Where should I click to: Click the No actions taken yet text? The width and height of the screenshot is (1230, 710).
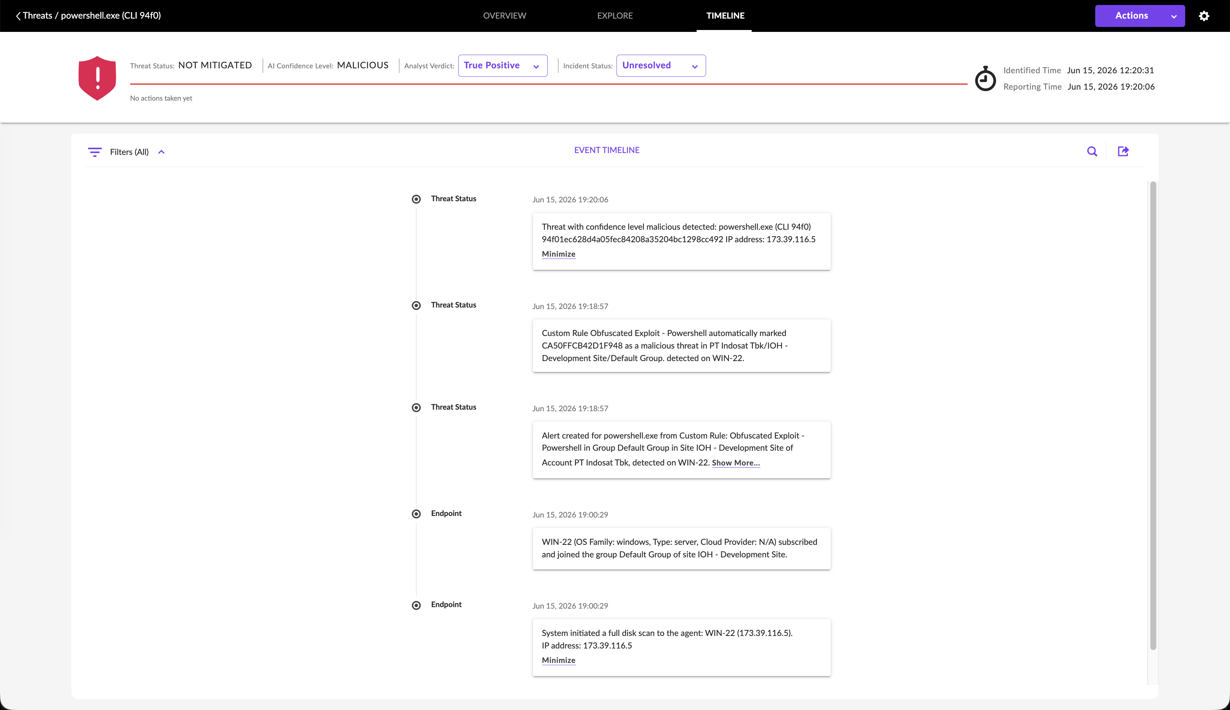tap(161, 98)
